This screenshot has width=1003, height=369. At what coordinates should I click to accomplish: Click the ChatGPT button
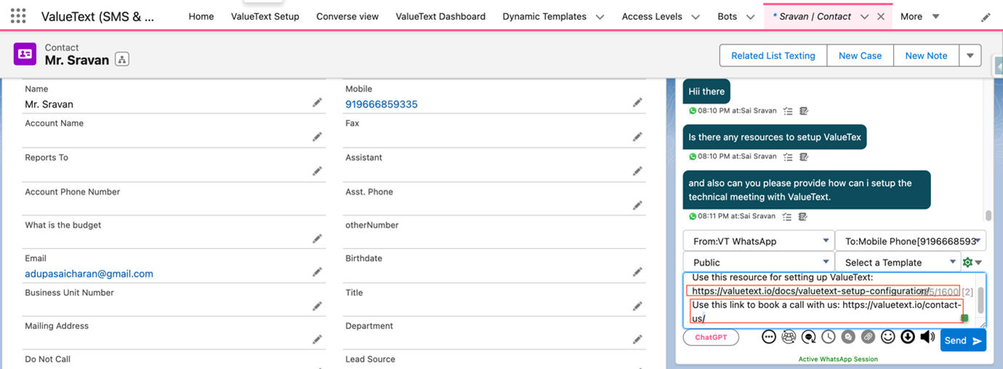pyautogui.click(x=711, y=338)
